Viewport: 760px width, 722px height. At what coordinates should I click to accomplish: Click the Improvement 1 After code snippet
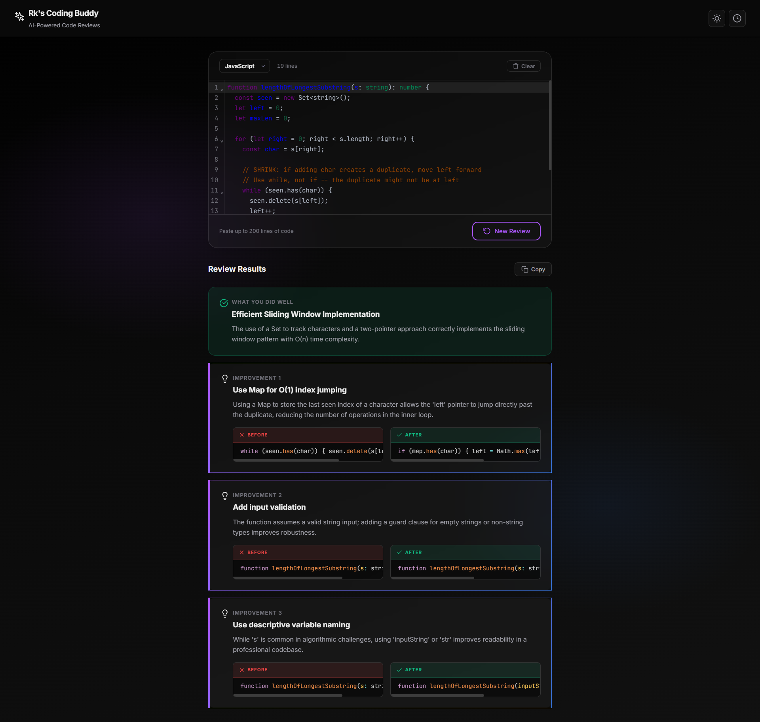click(x=465, y=451)
